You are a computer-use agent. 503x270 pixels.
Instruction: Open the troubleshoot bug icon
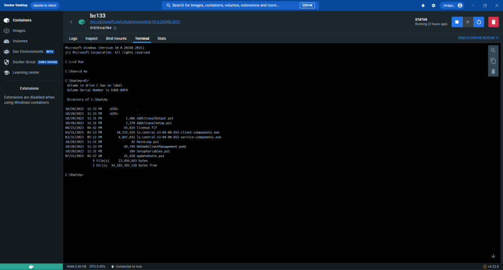click(423, 5)
